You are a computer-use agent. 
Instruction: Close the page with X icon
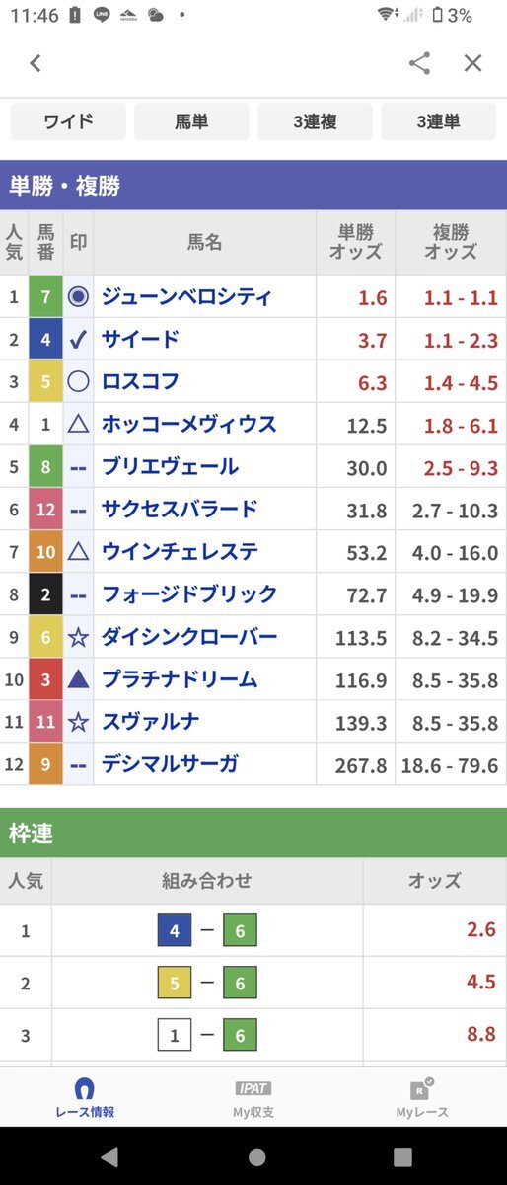pyautogui.click(x=473, y=63)
